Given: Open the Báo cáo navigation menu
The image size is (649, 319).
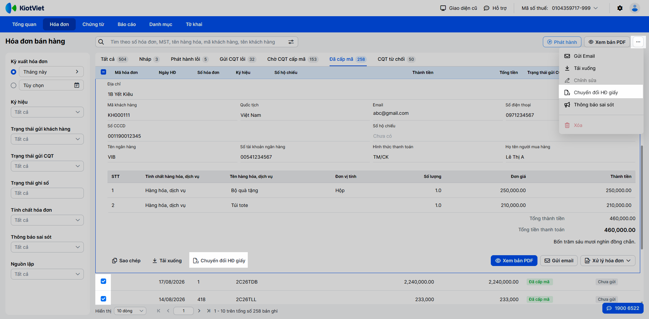Looking at the screenshot, I should click(127, 24).
